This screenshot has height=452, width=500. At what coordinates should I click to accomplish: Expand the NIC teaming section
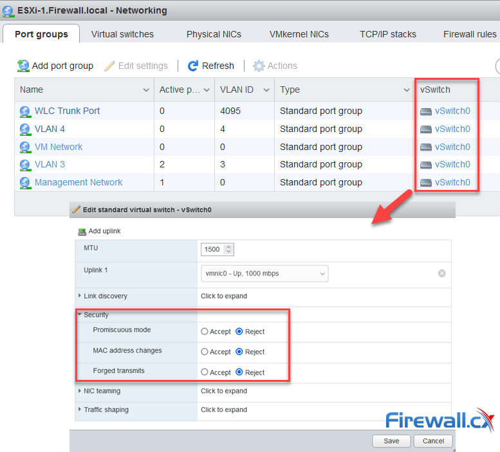pos(79,391)
